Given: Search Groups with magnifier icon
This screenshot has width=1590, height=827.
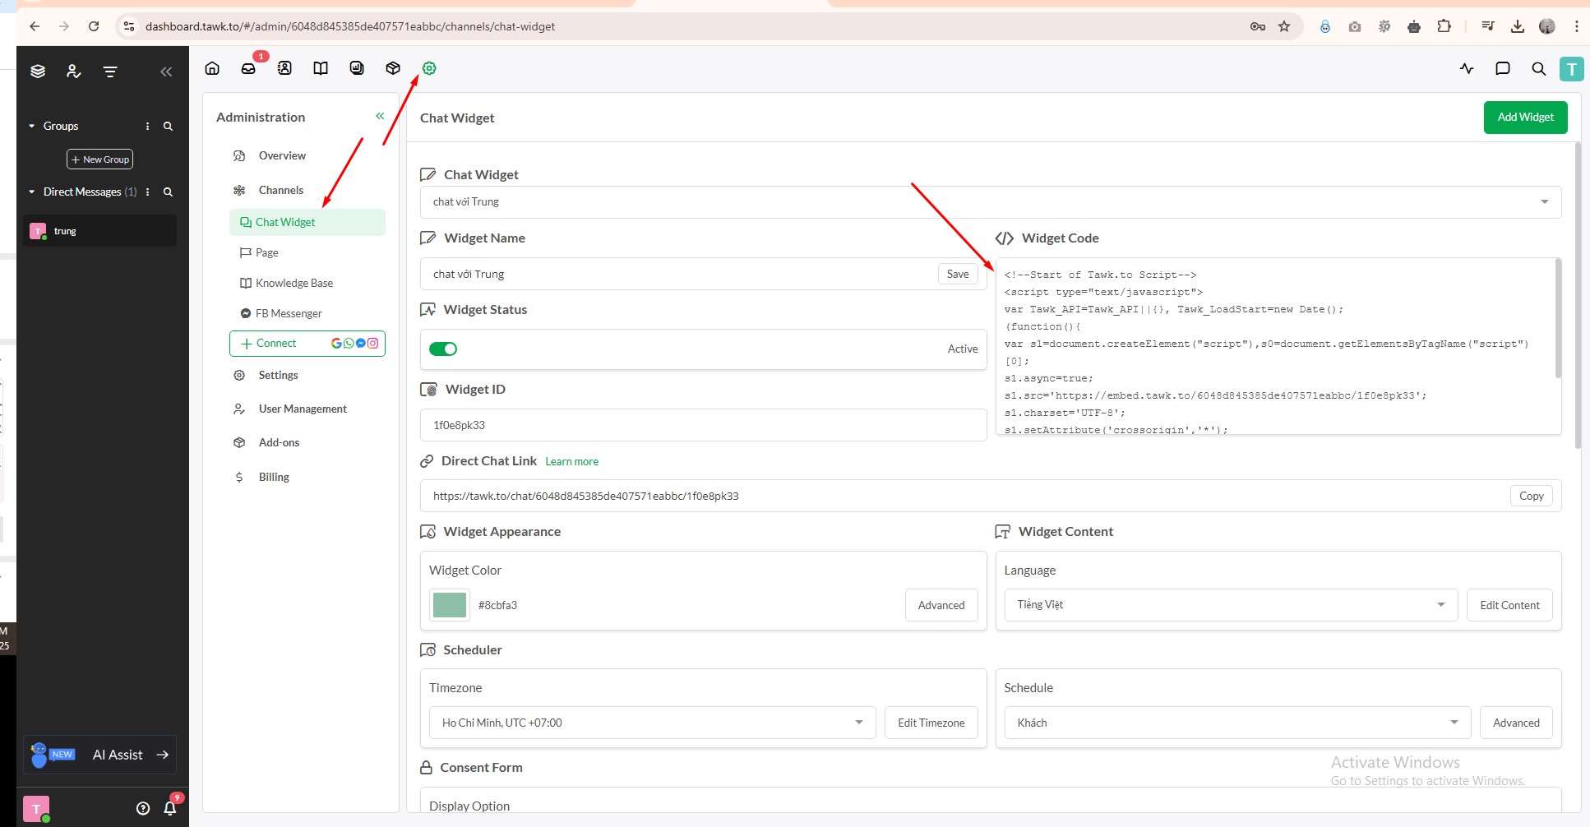Looking at the screenshot, I should (x=168, y=126).
